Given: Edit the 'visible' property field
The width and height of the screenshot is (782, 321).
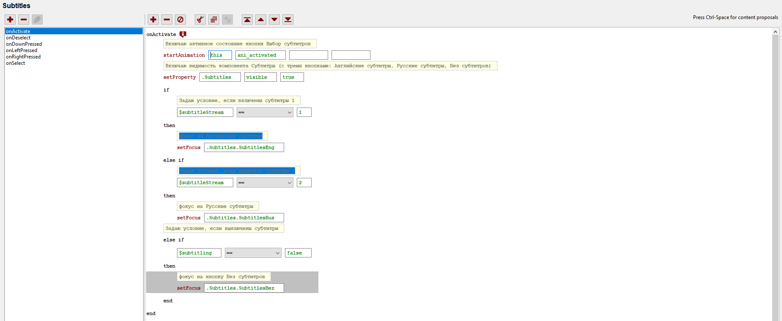Looking at the screenshot, I should pos(260,77).
